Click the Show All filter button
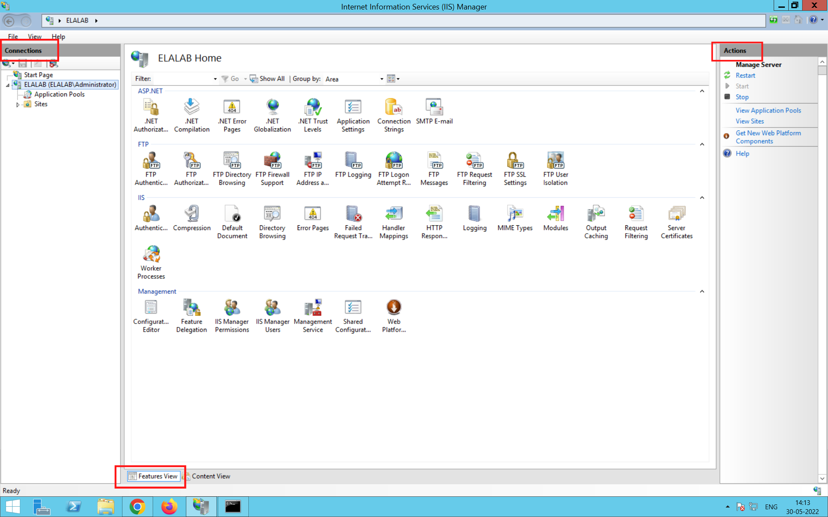 (267, 78)
